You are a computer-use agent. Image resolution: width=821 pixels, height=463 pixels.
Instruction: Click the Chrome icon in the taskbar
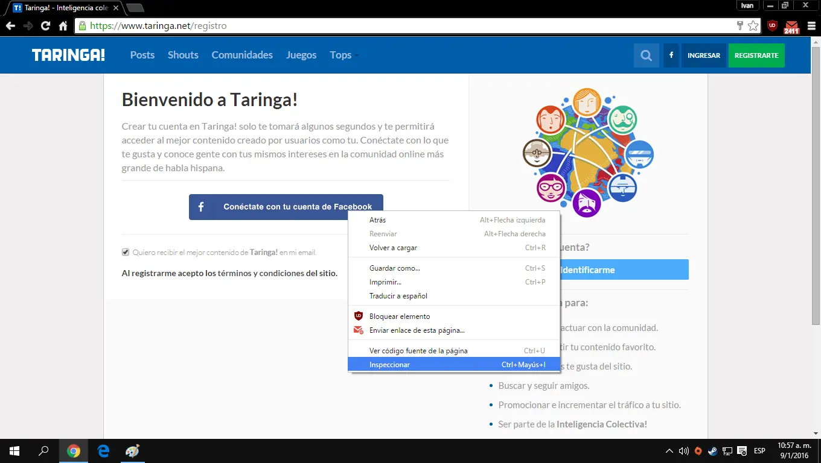tap(74, 451)
